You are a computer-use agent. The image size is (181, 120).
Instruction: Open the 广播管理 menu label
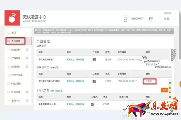pos(16,58)
